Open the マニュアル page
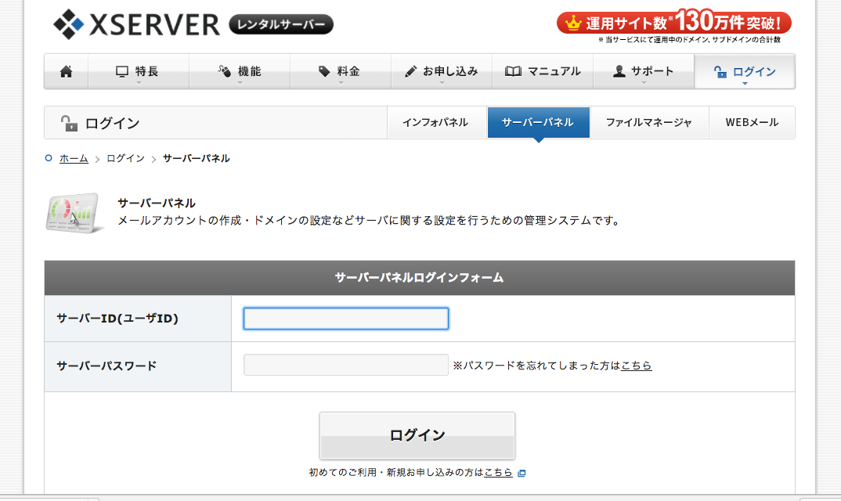Image resolution: width=841 pixels, height=501 pixels. click(543, 71)
